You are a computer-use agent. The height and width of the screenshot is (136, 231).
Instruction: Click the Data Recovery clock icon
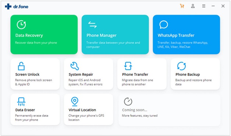tap(21, 25)
